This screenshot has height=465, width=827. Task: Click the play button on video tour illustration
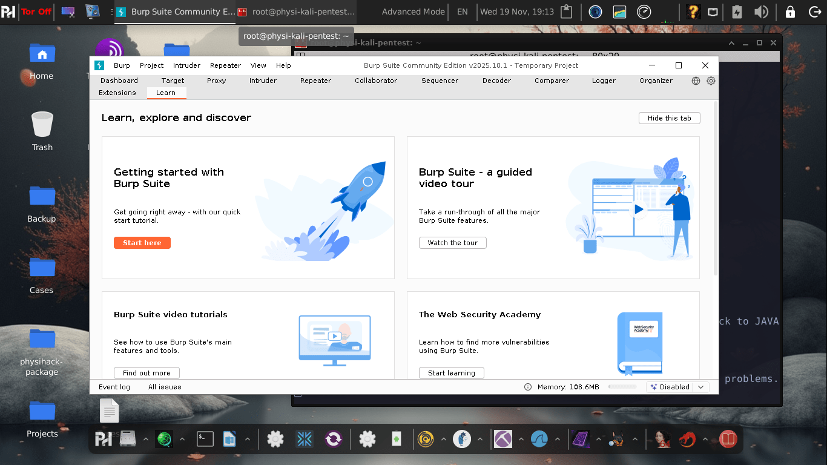[638, 210]
